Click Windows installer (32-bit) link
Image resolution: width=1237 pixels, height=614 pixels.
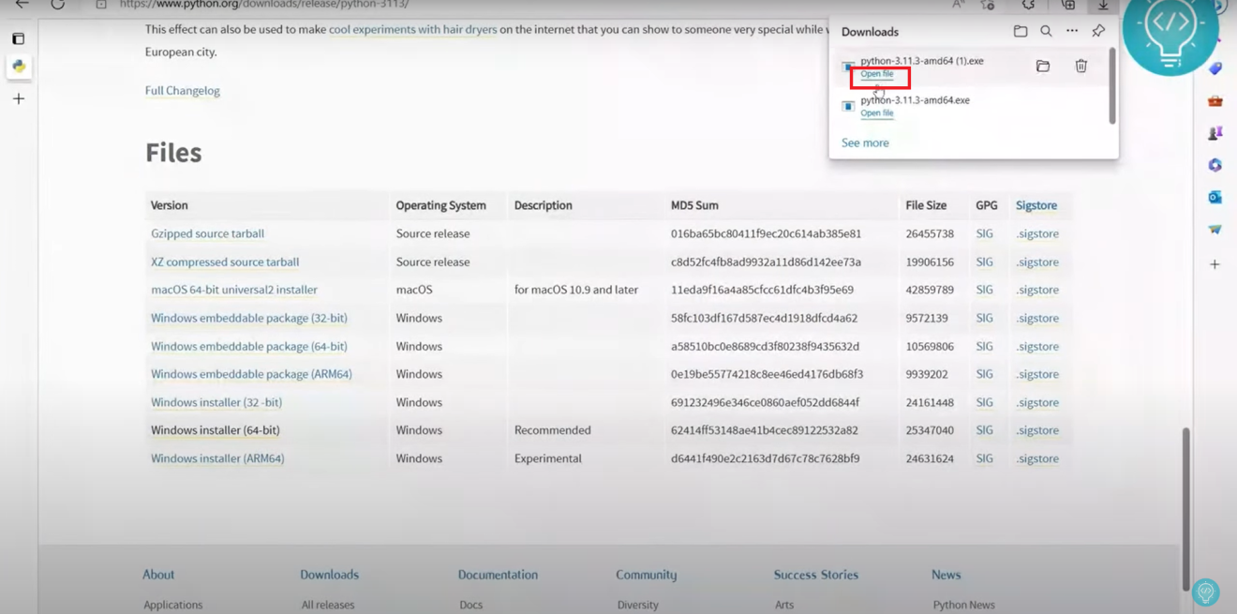coord(216,402)
